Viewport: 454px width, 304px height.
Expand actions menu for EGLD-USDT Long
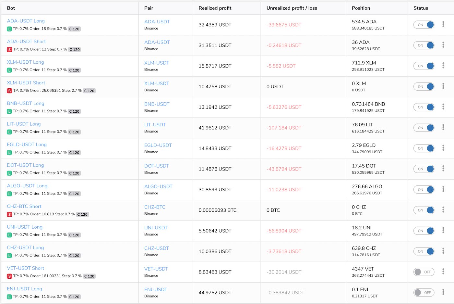coord(443,148)
